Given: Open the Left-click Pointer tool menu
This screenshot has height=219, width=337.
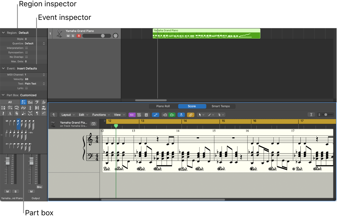Looking at the screenshot, I should (x=202, y=115).
